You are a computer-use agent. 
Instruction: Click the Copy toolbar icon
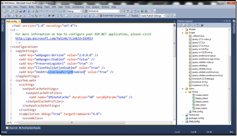(33, 11)
